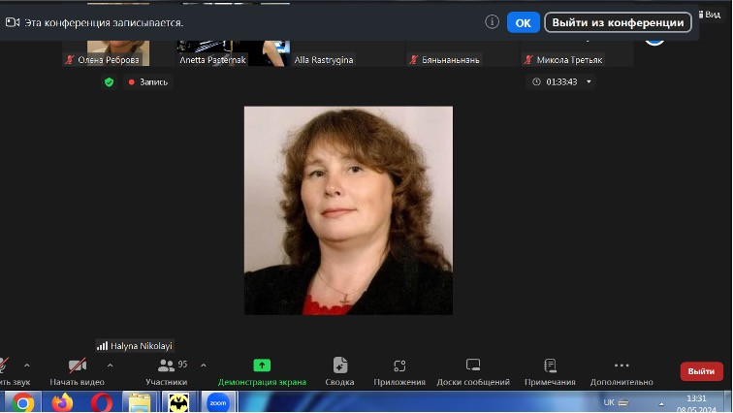
Task: Click the speaker's profile photo
Action: (348, 210)
